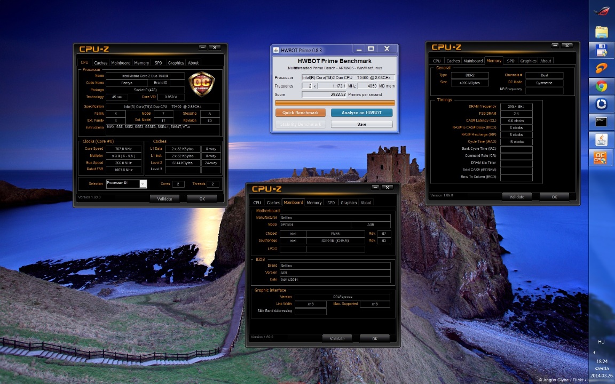Click Validate in right CPU-Z memory window

pos(517,197)
